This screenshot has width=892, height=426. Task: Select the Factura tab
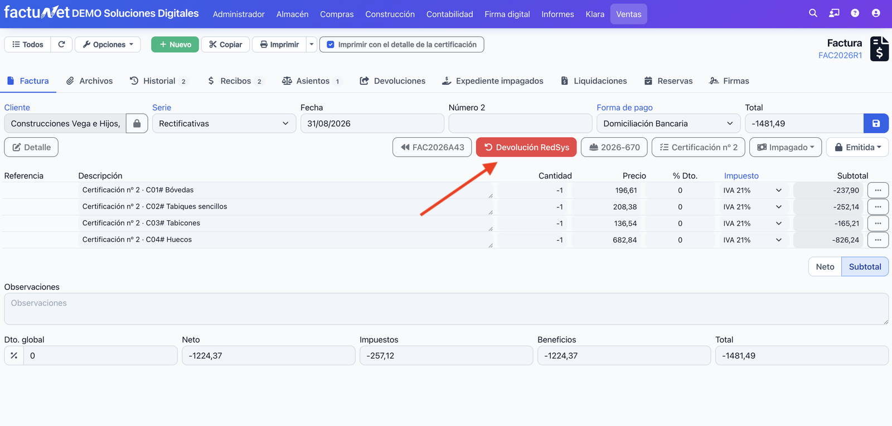pyautogui.click(x=28, y=81)
